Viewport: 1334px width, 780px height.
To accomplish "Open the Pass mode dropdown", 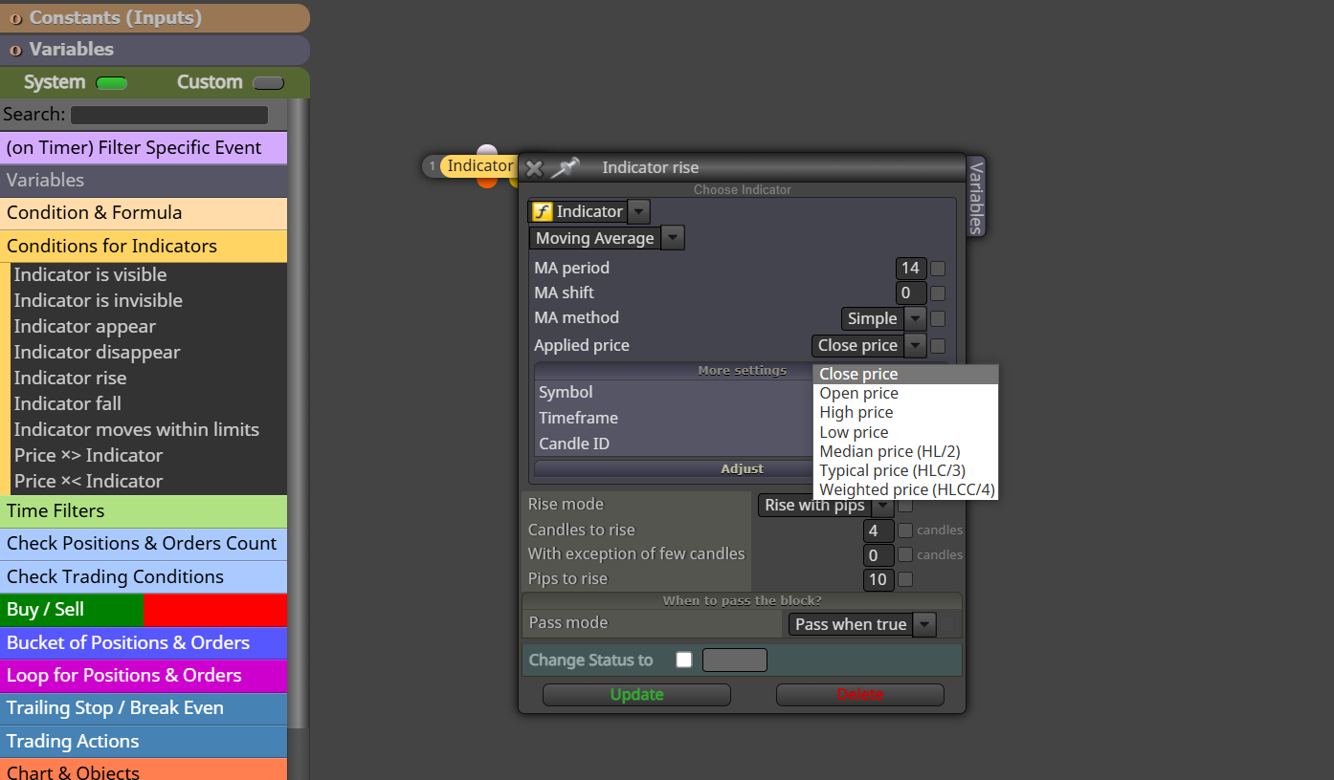I will 923,624.
